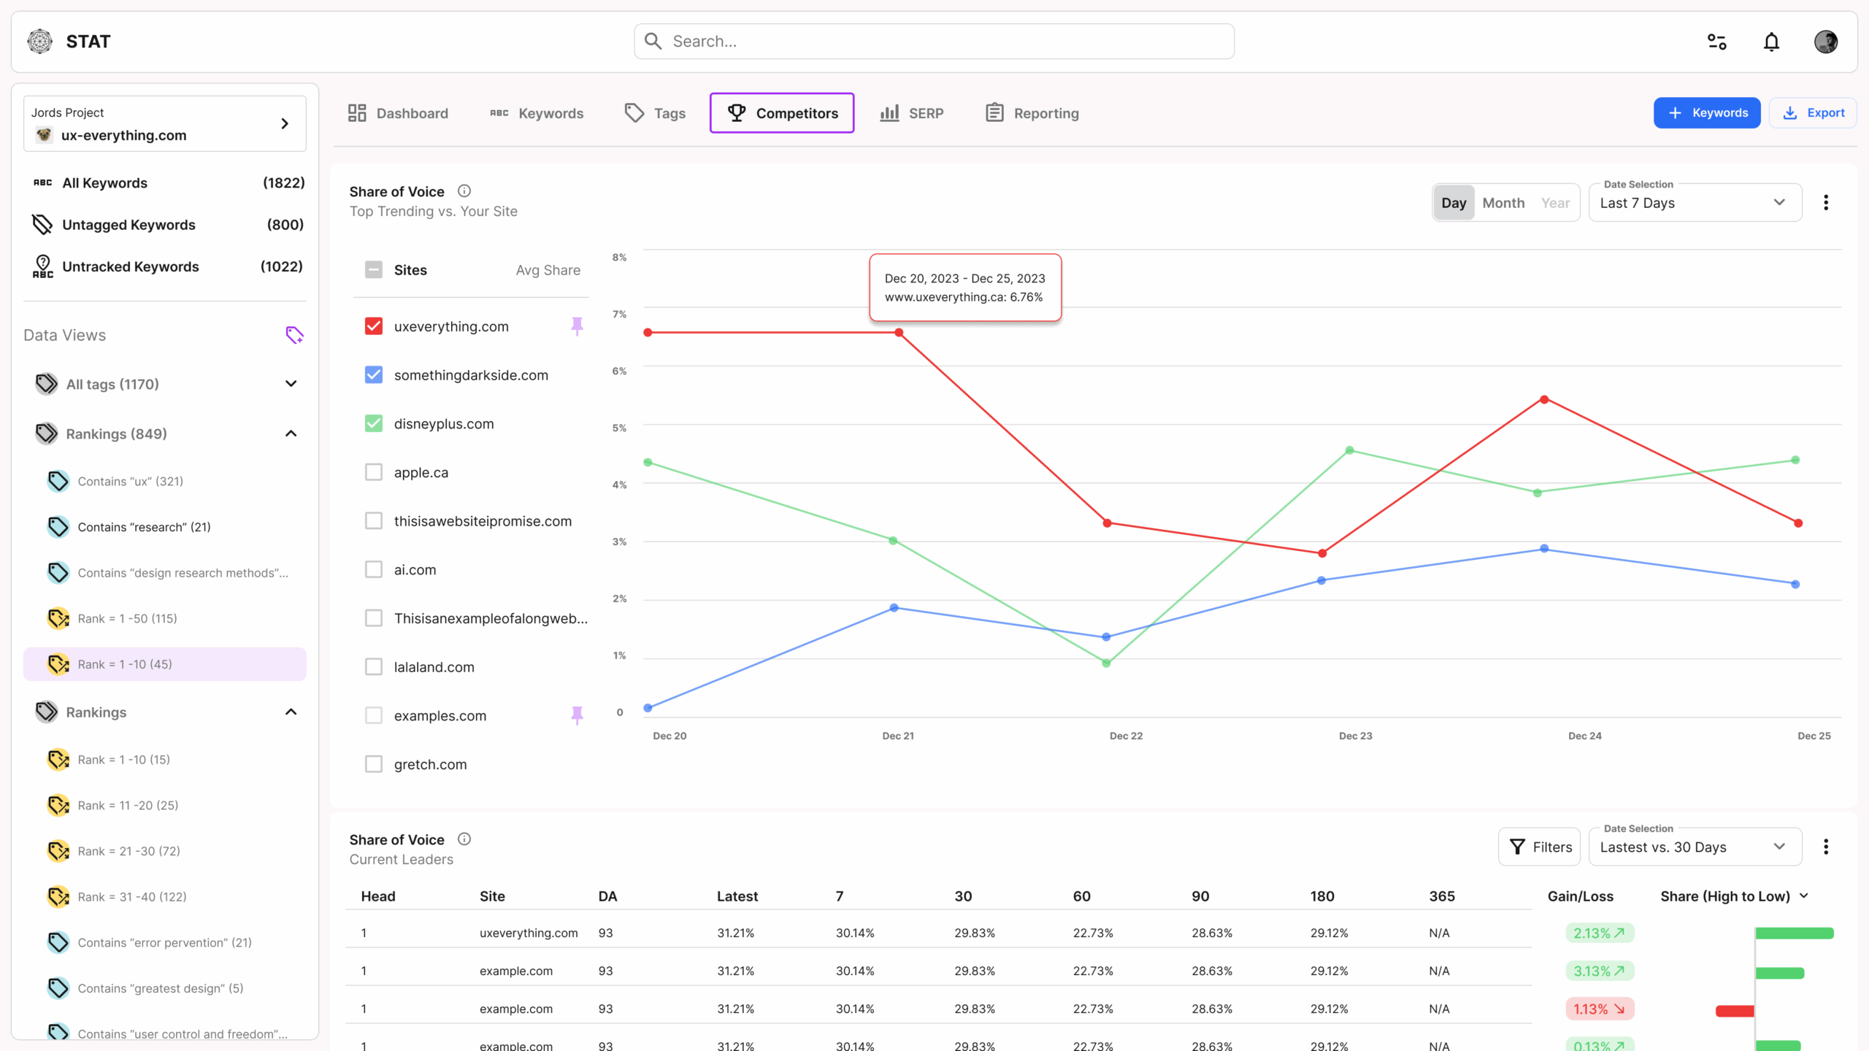Image resolution: width=1869 pixels, height=1051 pixels.
Task: Open the trending chart three-dot menu
Action: pyautogui.click(x=1826, y=203)
